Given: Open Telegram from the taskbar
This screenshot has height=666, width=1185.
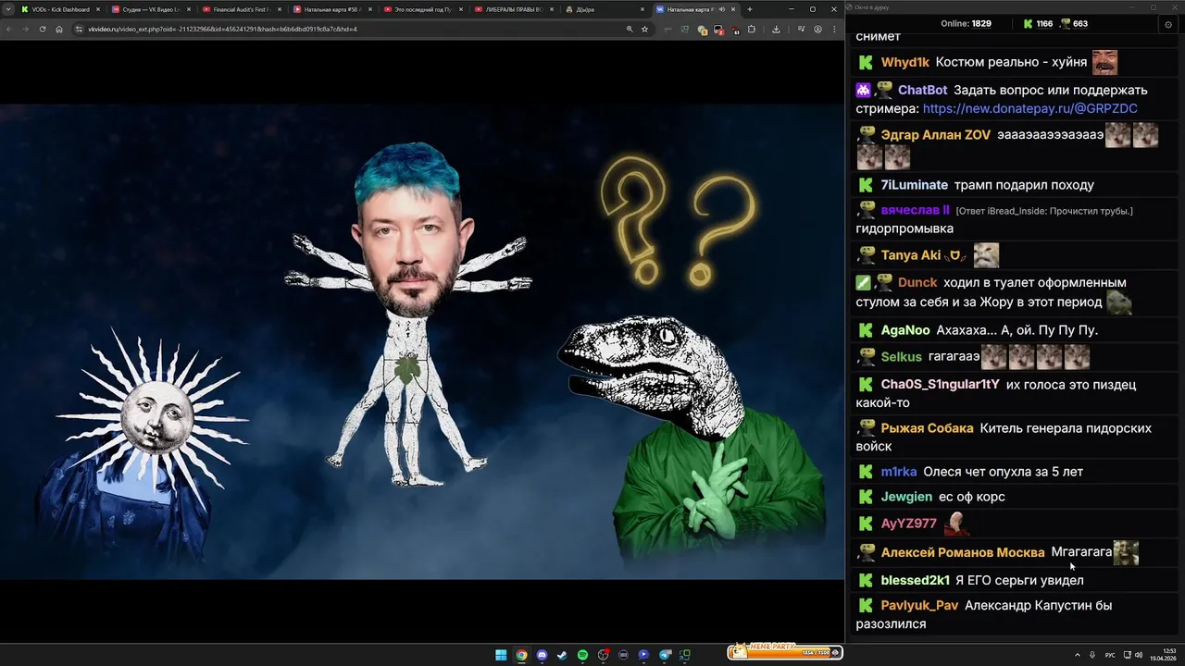Looking at the screenshot, I should click(x=665, y=655).
